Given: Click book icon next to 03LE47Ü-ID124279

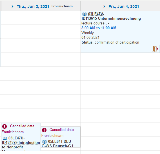Looking at the screenshot, I should (5, 138).
